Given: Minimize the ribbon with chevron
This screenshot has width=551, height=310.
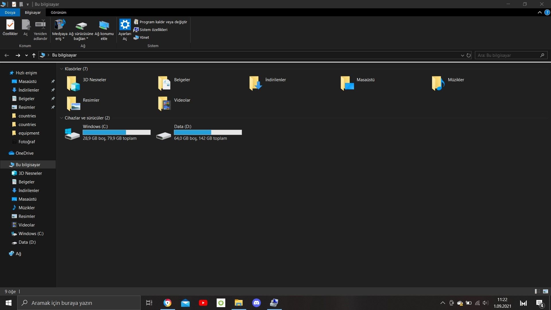Looking at the screenshot, I should pyautogui.click(x=540, y=13).
